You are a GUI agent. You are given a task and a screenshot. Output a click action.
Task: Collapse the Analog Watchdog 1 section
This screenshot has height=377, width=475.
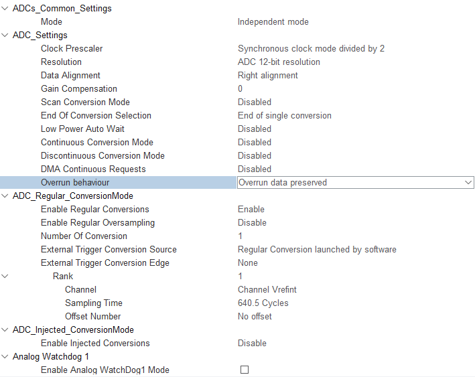tap(5, 356)
